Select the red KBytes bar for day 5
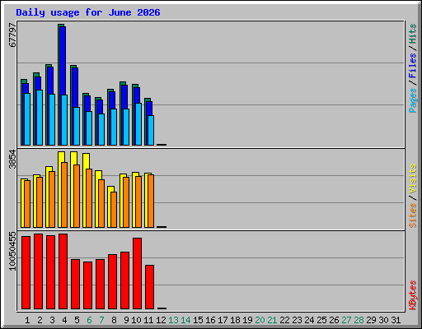 click(75, 284)
